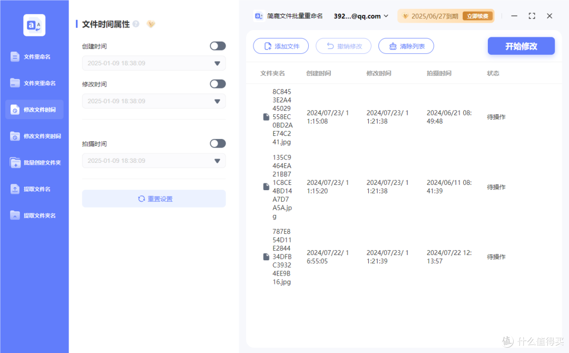Click the title bar app icon 简鹿文件批量重命名
569x353 pixels.
pyautogui.click(x=258, y=16)
